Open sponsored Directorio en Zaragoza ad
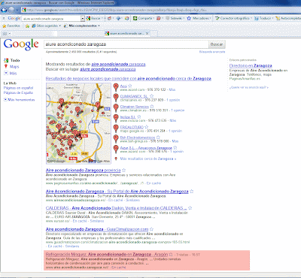Screen dimensions: 301x278 coord(251,65)
